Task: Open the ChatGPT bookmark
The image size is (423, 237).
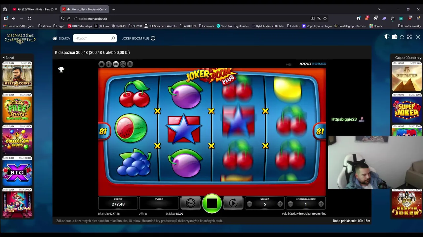Action: 119,26
